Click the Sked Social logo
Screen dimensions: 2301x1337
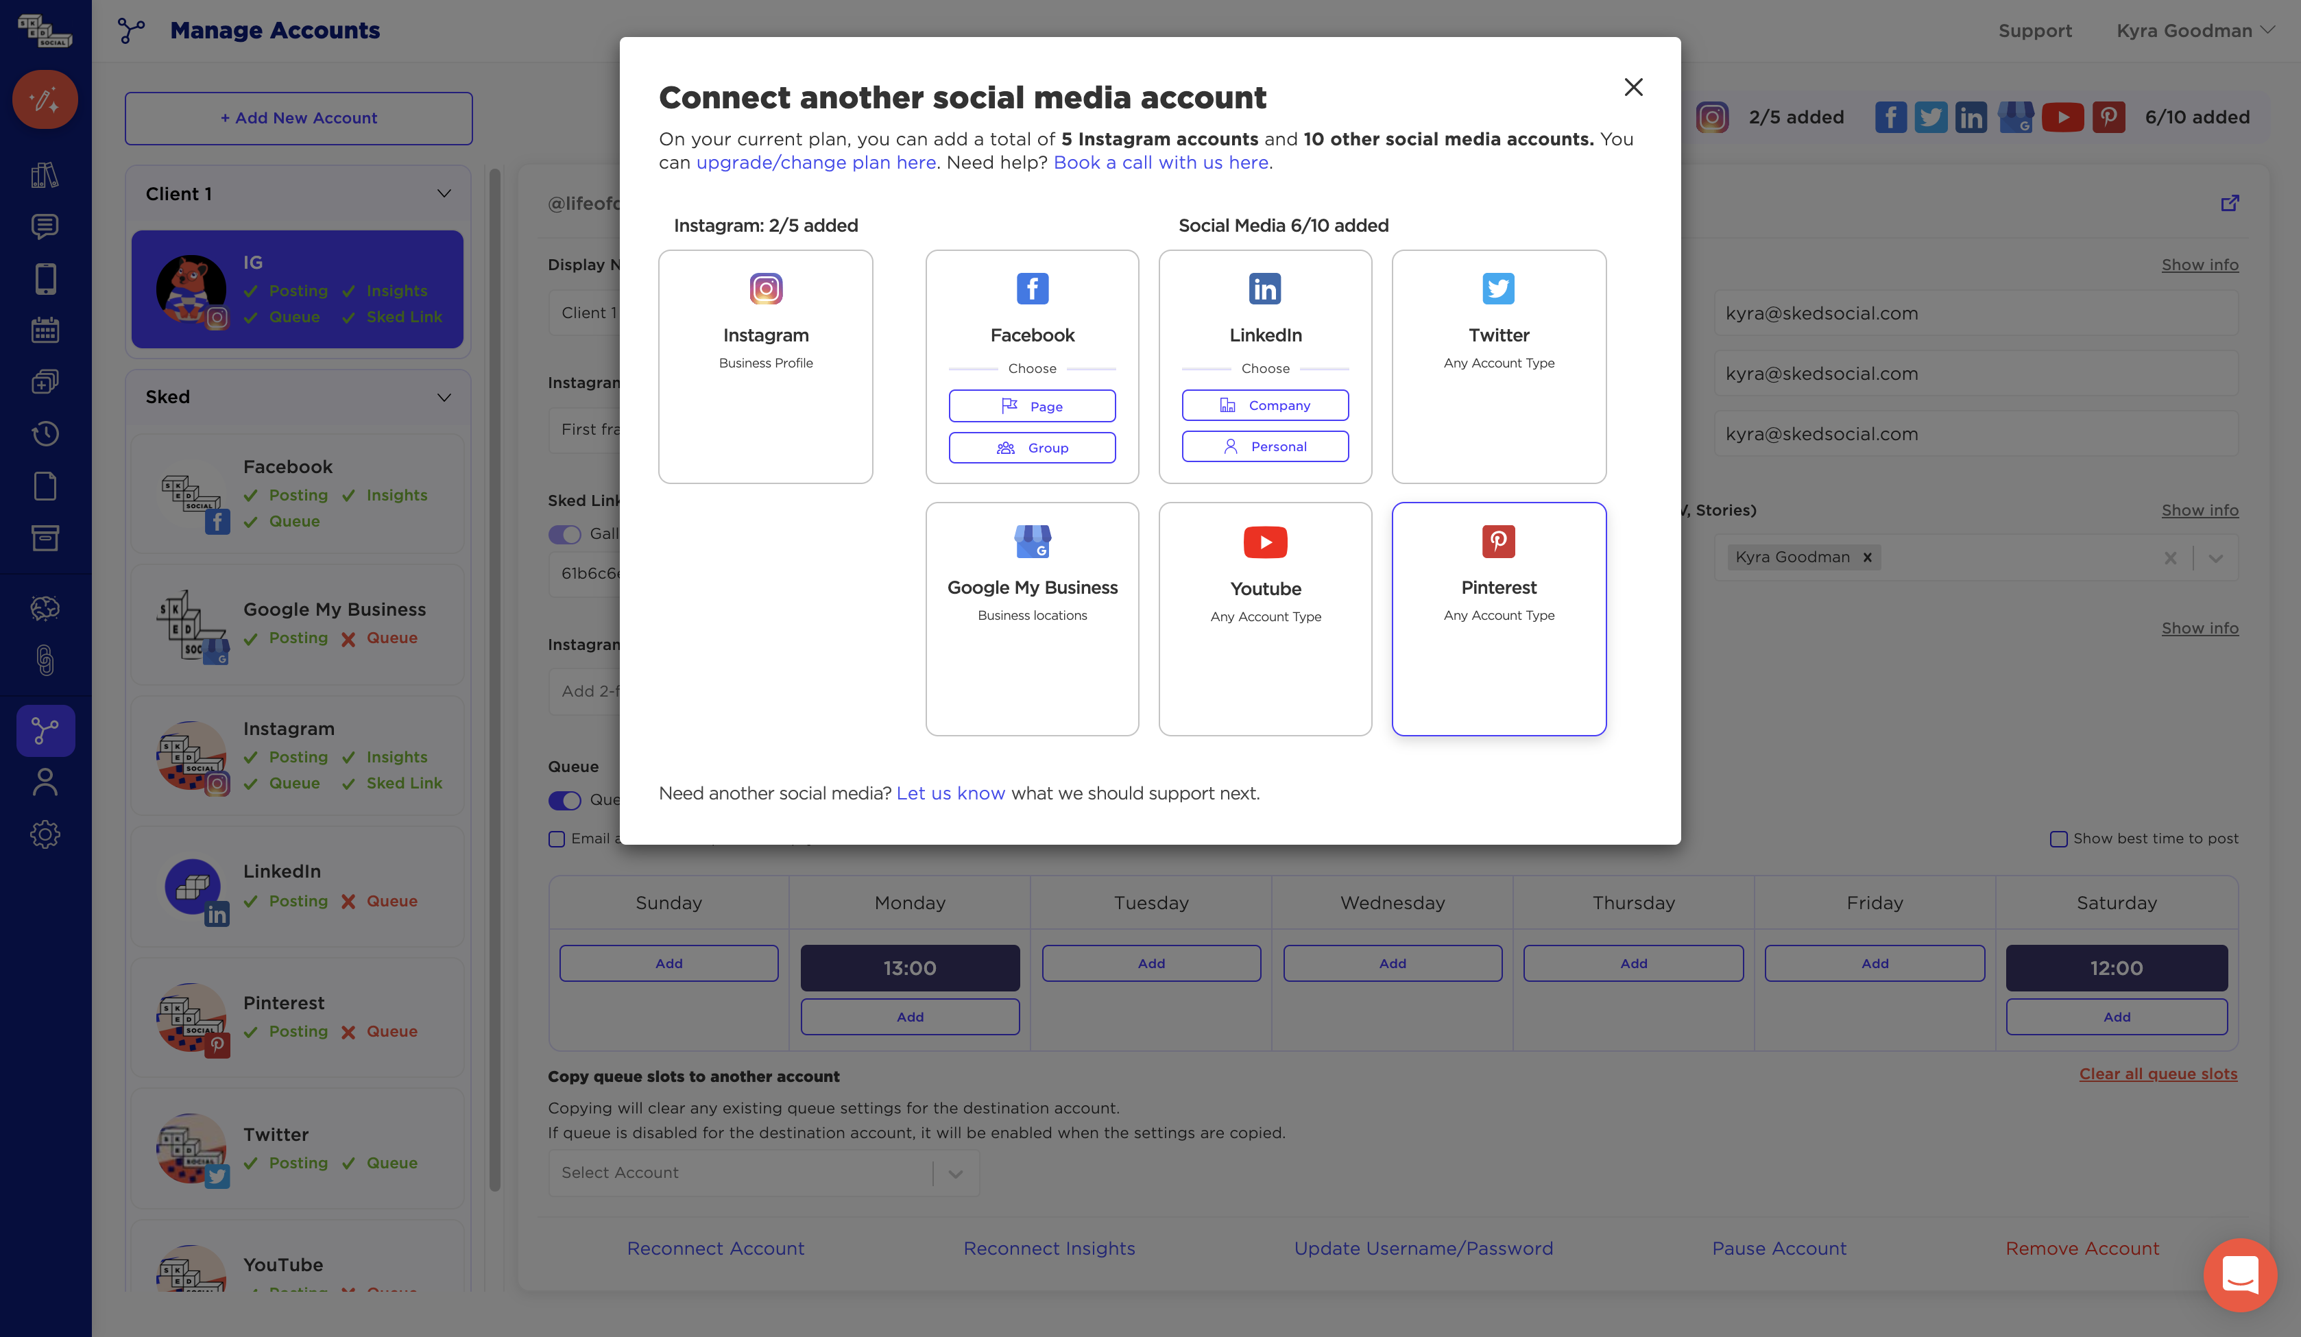click(45, 30)
